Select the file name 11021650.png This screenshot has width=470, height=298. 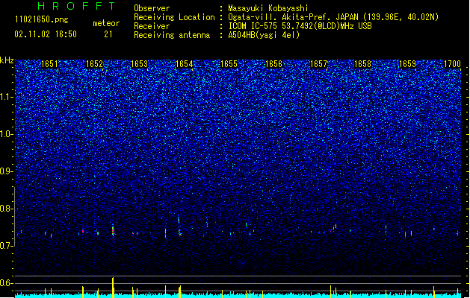click(42, 19)
